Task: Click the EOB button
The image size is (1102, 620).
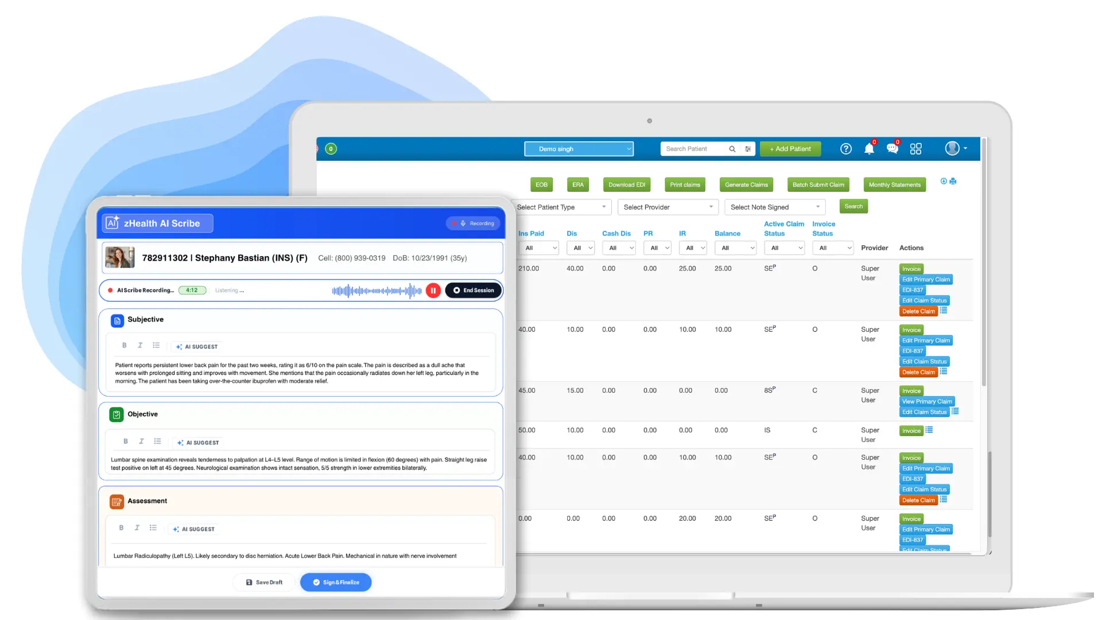Action: tap(541, 185)
